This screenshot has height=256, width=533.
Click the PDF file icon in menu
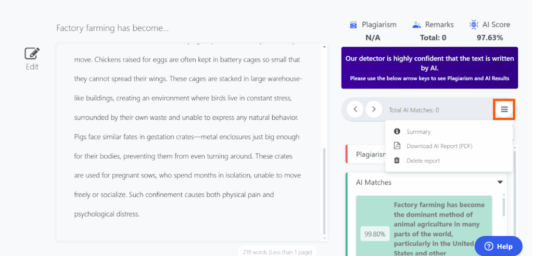(x=397, y=146)
